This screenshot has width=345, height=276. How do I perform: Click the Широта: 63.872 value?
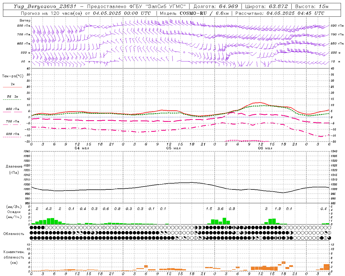click(x=266, y=6)
